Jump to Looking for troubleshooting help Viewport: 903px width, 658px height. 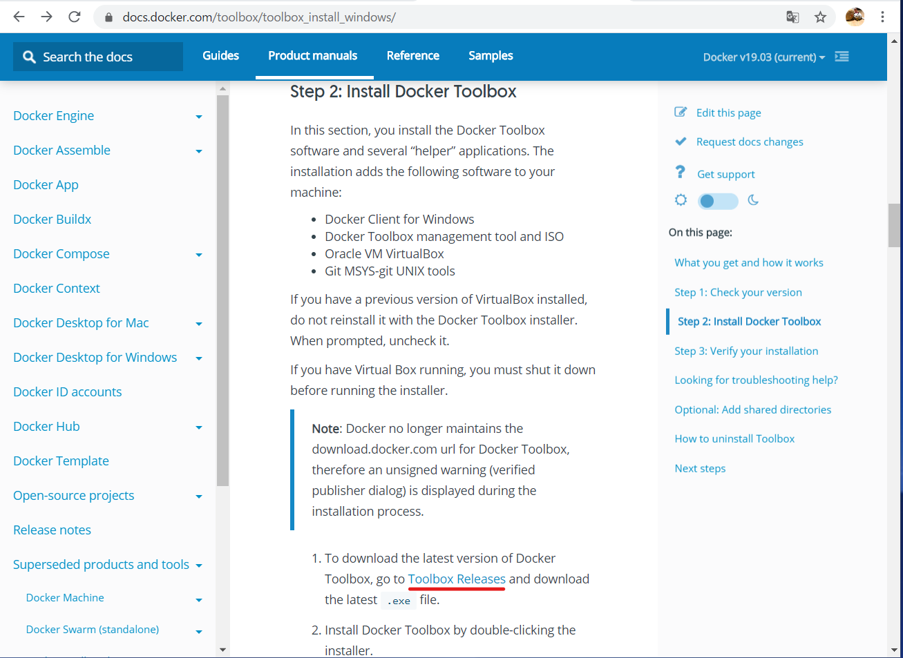[756, 380]
